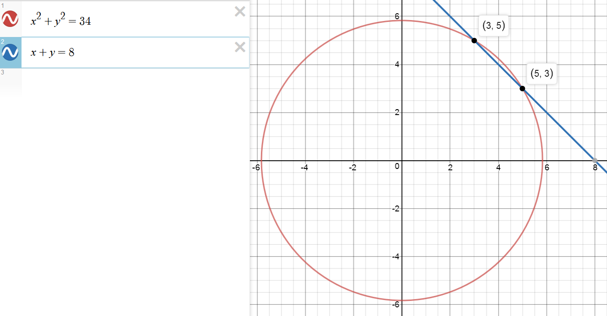This screenshot has height=316, width=607.
Task: Click the gray x-intercept point at 8
Action: tap(595, 160)
